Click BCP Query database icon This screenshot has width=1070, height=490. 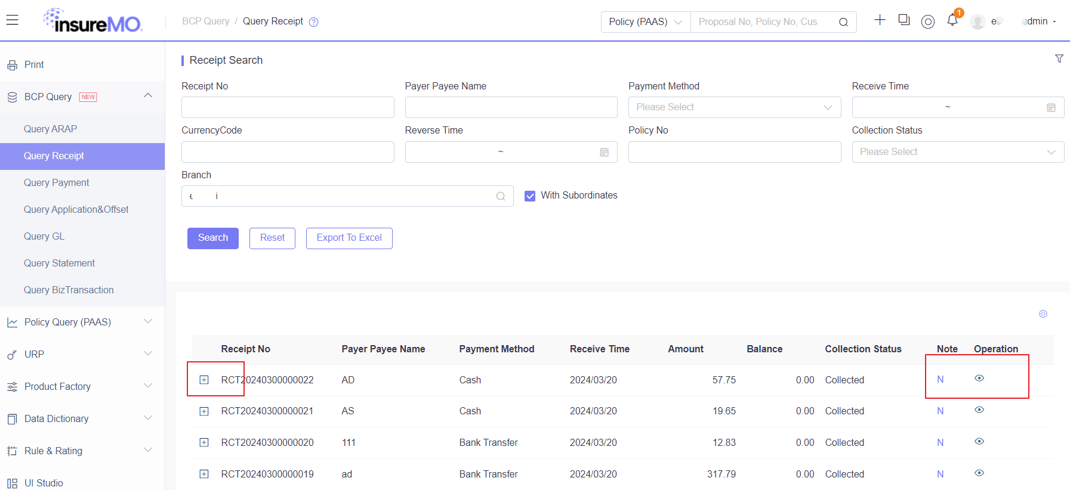pos(13,97)
